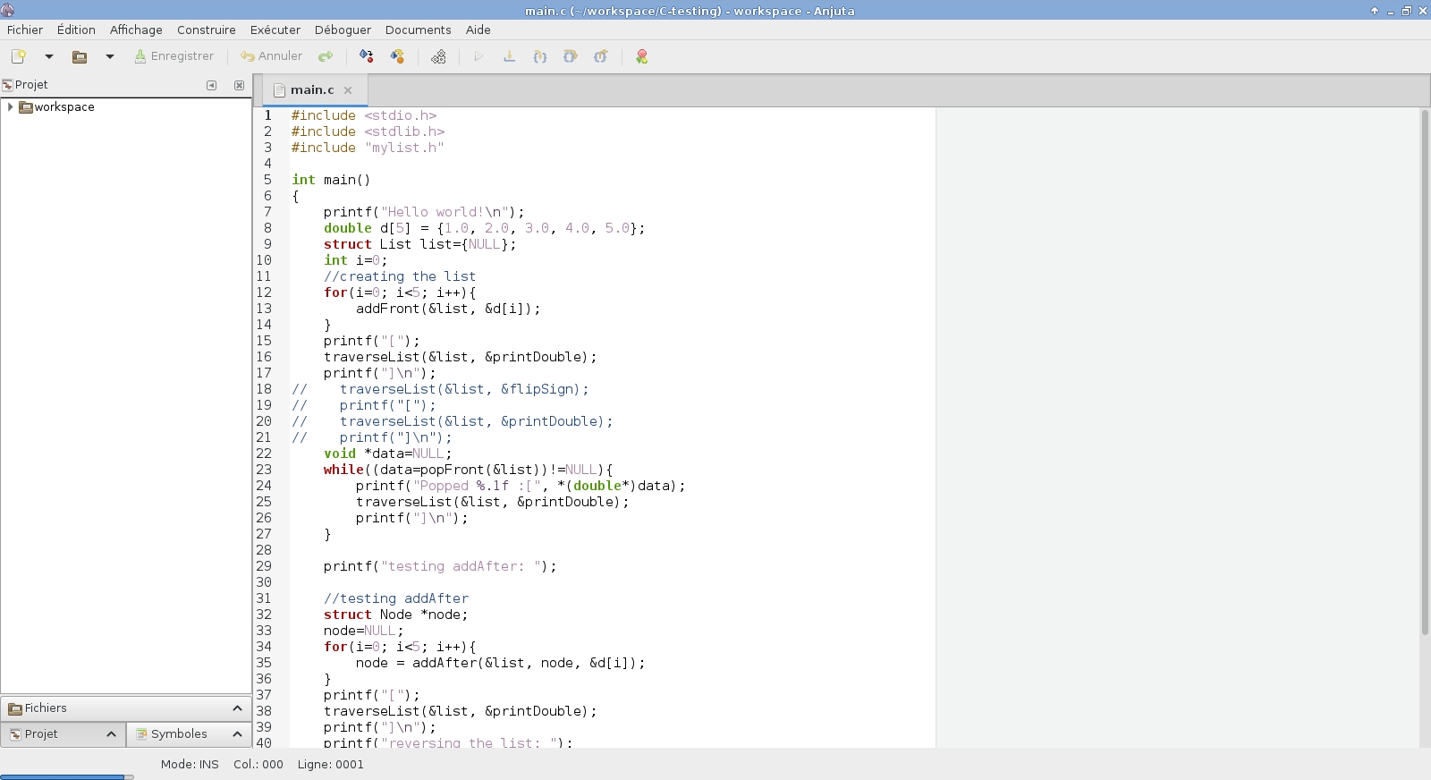The width and height of the screenshot is (1431, 780).
Task: Click the '//creating the list' comment
Action: (400, 276)
